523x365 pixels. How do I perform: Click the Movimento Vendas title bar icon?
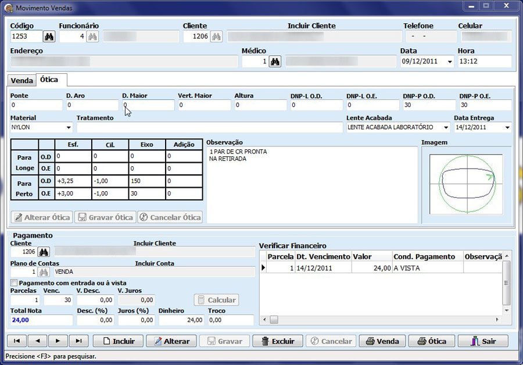[9, 8]
